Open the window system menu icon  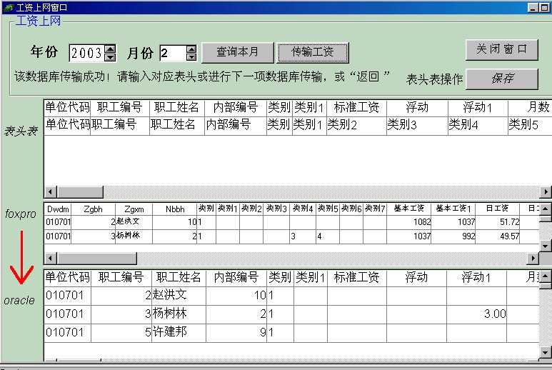click(7, 6)
